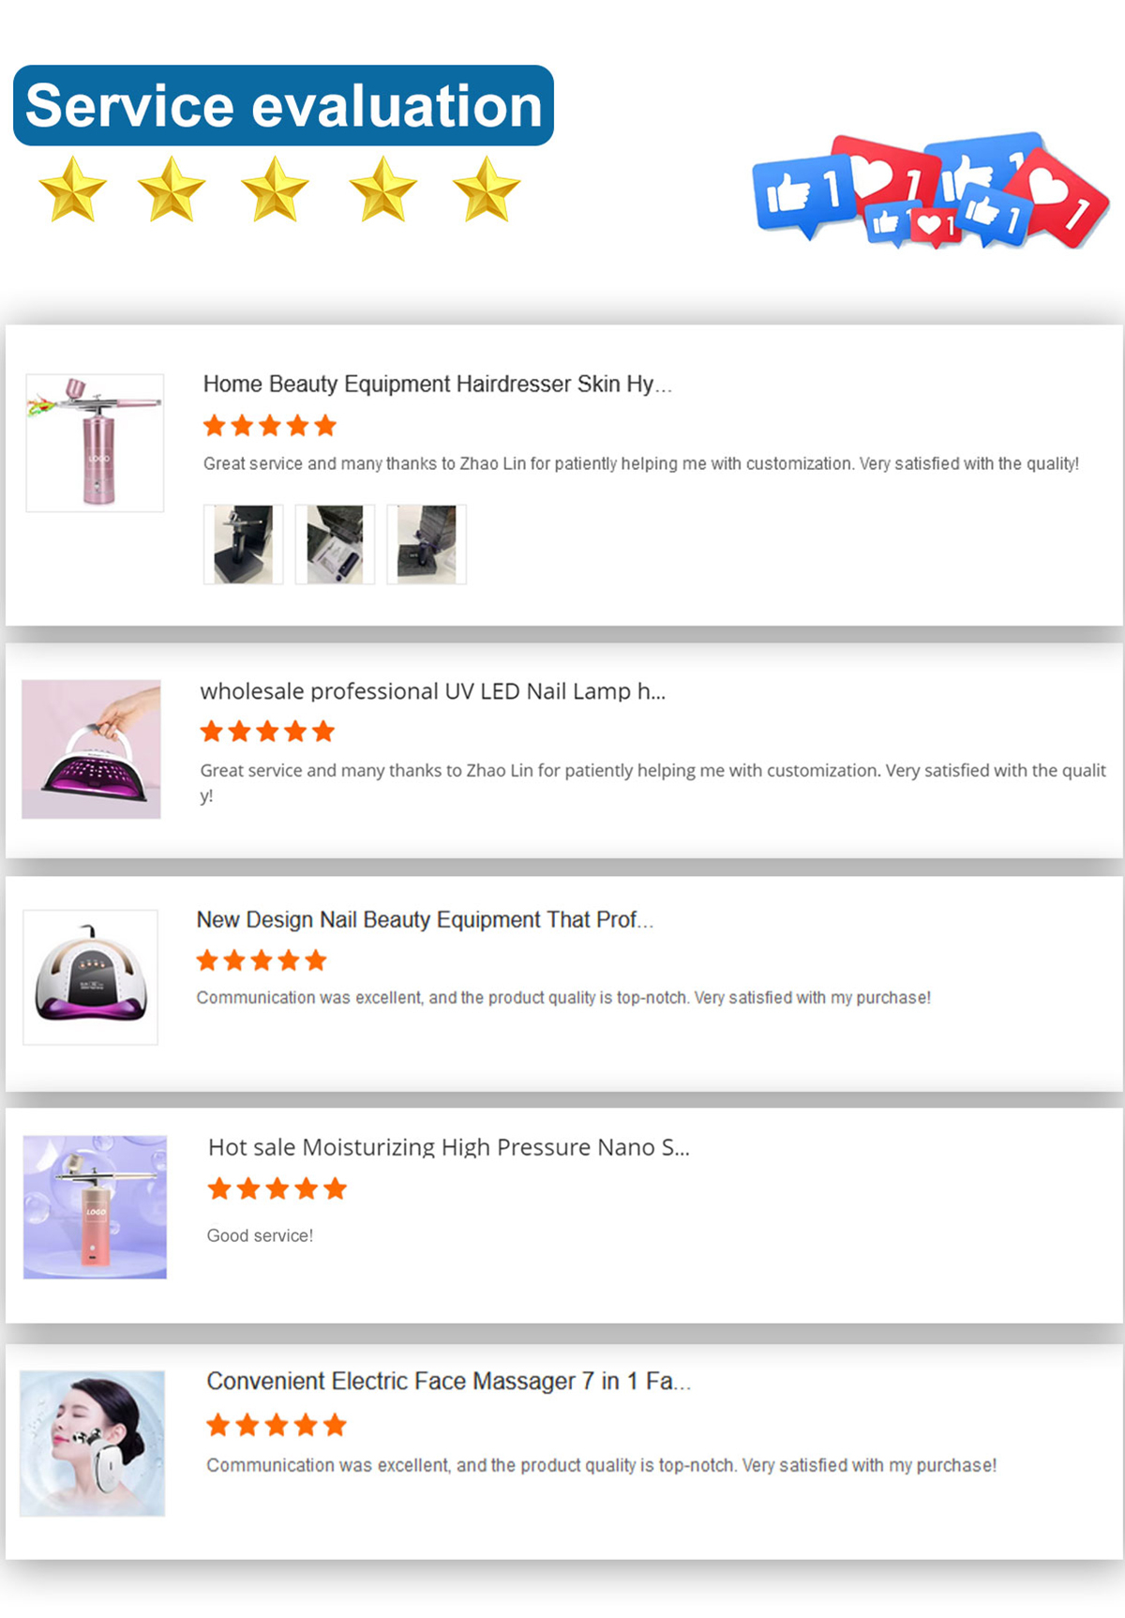Open the first review photo of airbrush
Viewport: 1125px width, 1618px height.
[243, 544]
